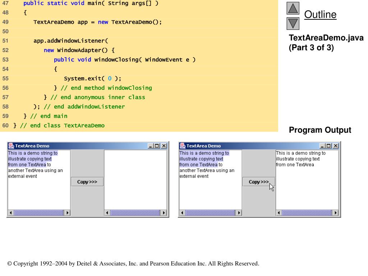This screenshot has width=368, height=276.
Task: Click 'external event' text in left window
Action: tap(23, 176)
